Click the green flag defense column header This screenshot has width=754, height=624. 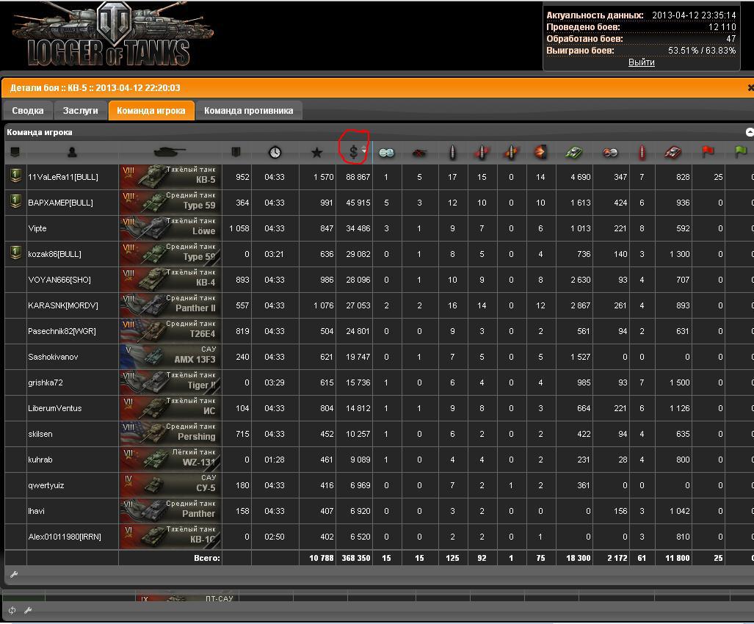(x=740, y=152)
